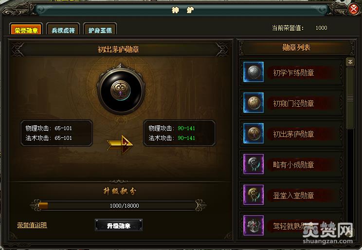Click the 驾轻就熟勋章 medal icon

coord(253,226)
